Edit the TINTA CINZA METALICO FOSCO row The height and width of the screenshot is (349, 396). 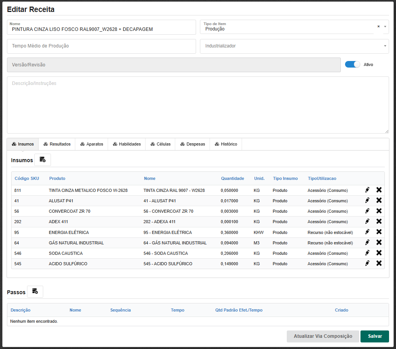pyautogui.click(x=367, y=190)
